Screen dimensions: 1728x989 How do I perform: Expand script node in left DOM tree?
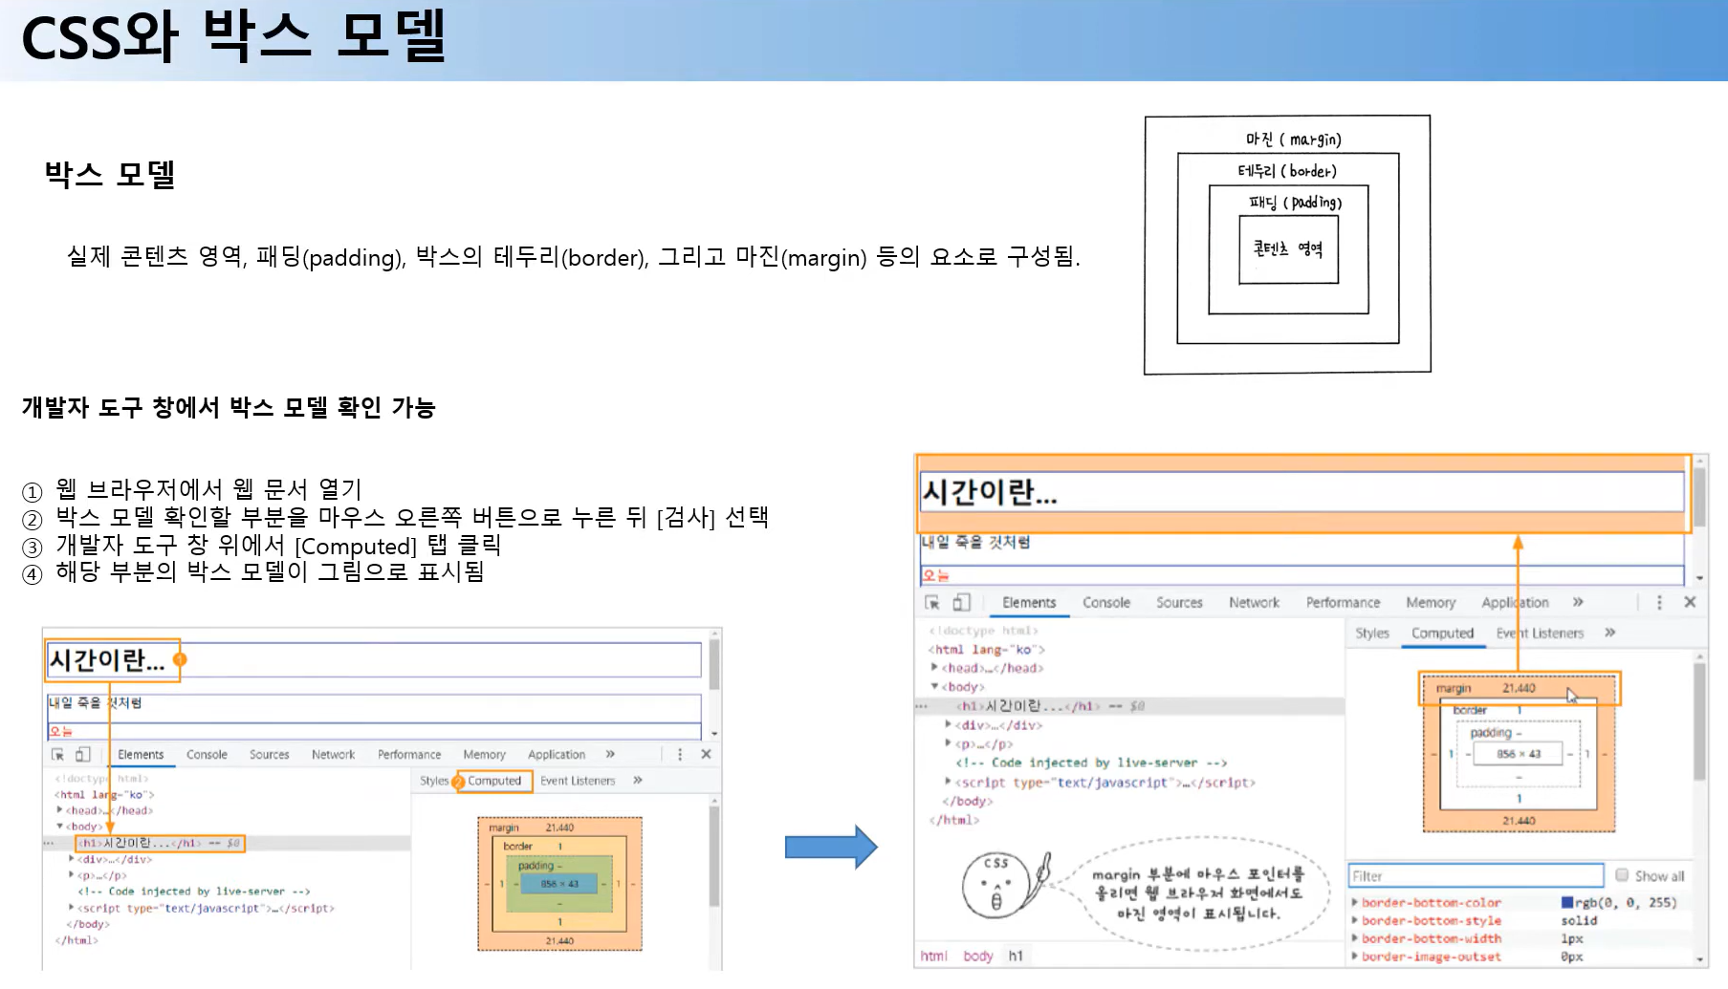pos(71,907)
